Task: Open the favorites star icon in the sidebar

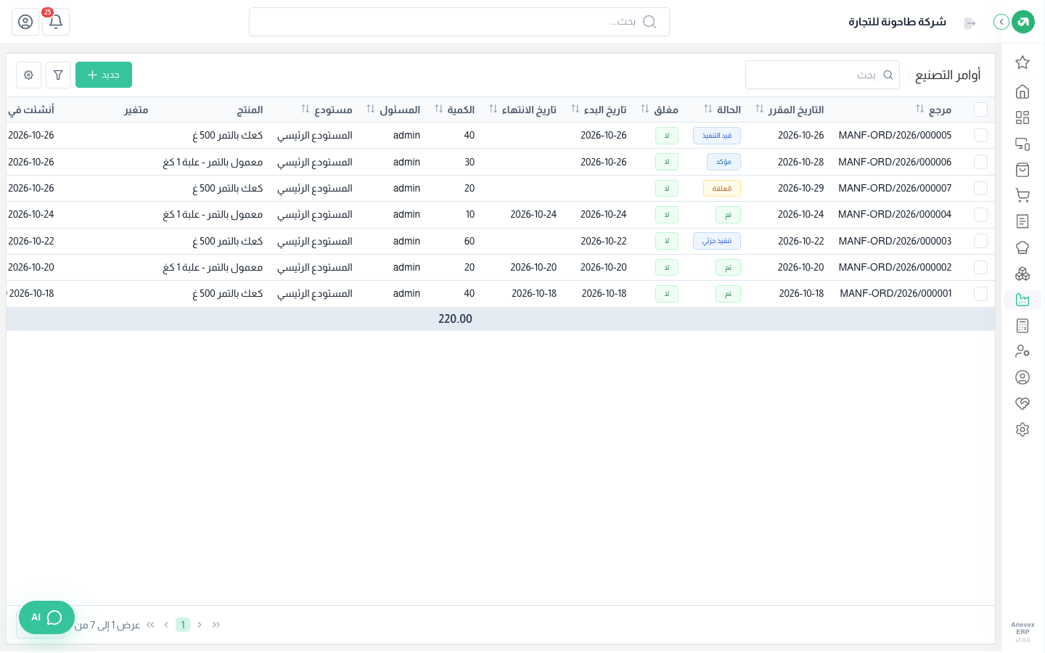Action: [1023, 62]
